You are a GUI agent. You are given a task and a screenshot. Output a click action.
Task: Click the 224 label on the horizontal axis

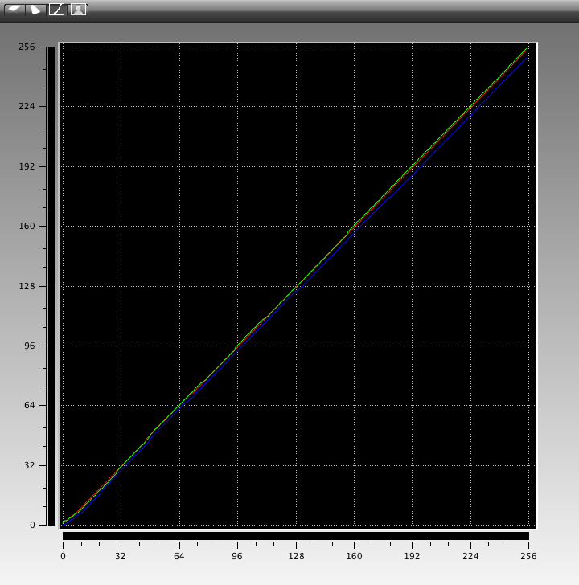tap(470, 556)
